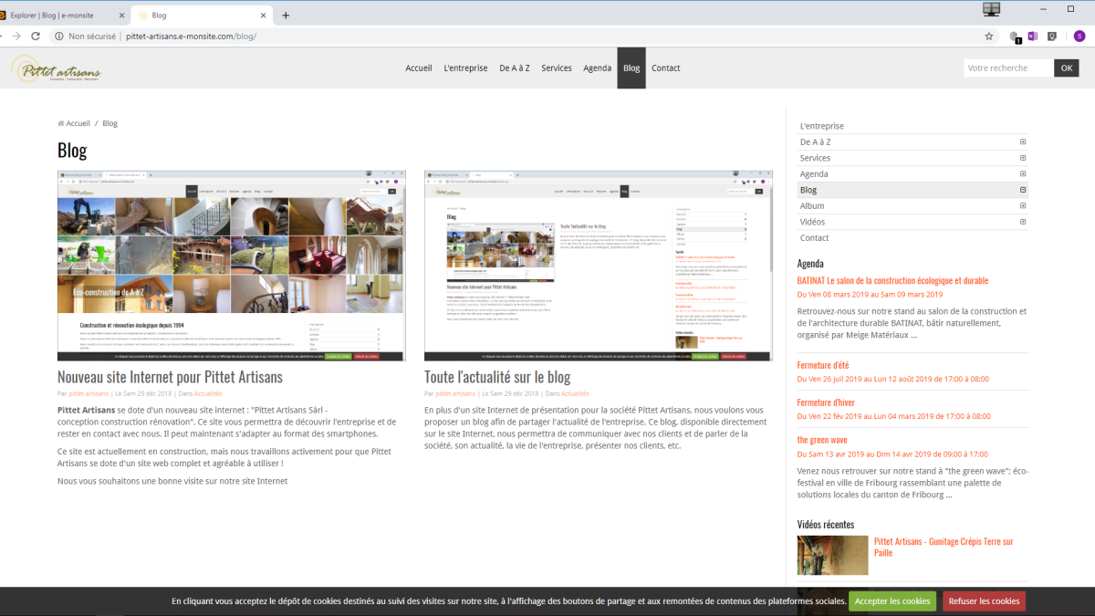Open Services in the sidebar menu
The height and width of the screenshot is (616, 1095).
(x=816, y=158)
